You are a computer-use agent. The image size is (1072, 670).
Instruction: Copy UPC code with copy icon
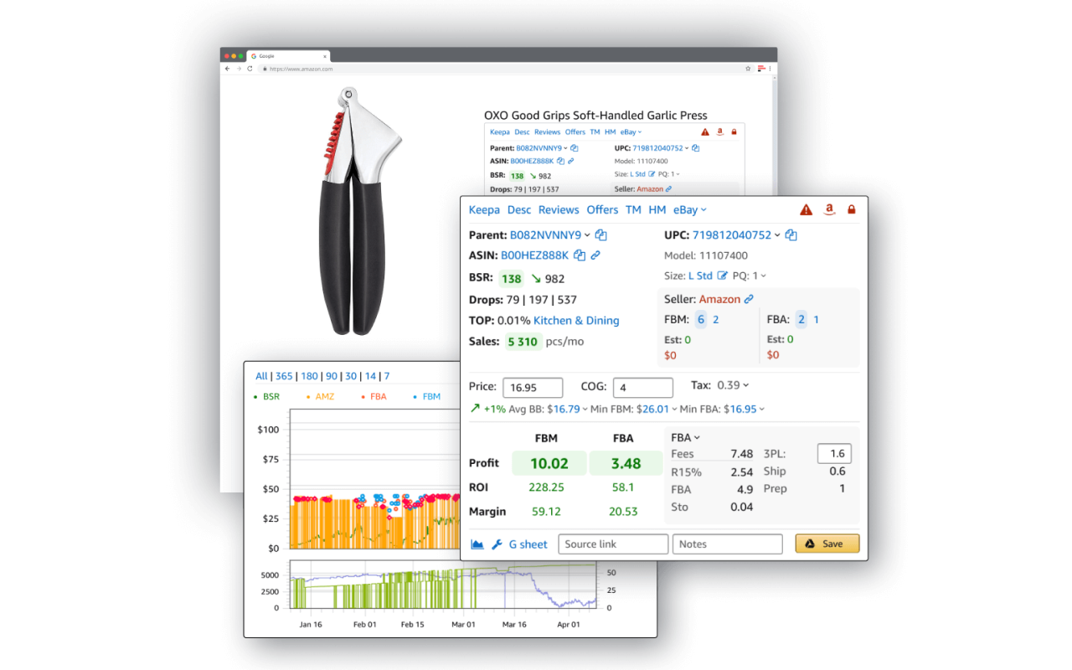tap(791, 235)
